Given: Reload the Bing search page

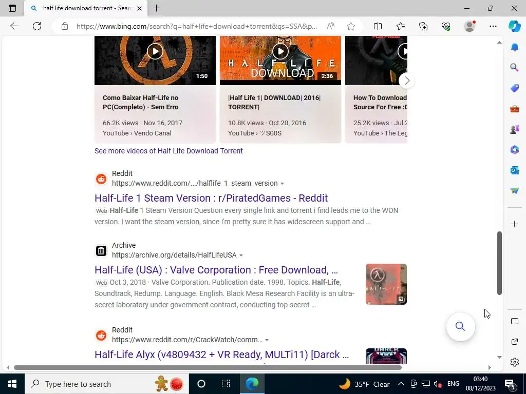Looking at the screenshot, I should point(37,26).
